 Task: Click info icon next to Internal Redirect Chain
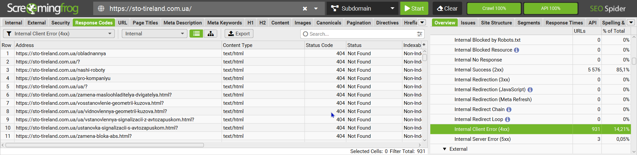click(509, 109)
